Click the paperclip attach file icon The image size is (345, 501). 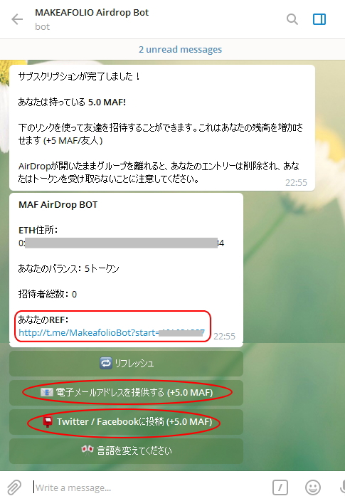tap(14, 487)
